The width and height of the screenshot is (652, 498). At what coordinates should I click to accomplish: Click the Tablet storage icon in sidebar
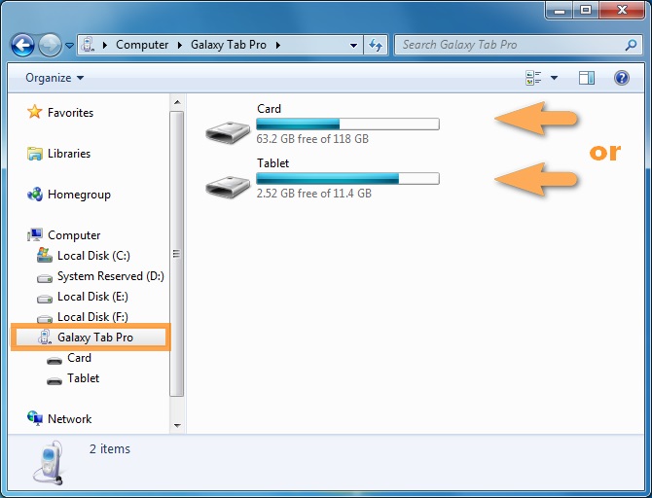tap(54, 380)
